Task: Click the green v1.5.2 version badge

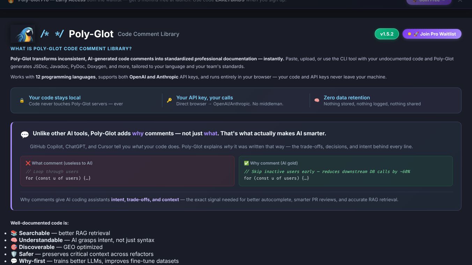Action: [x=386, y=34]
